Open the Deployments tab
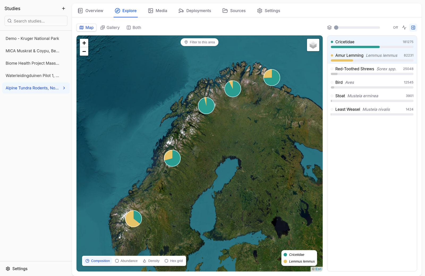425x276 pixels. tap(195, 11)
